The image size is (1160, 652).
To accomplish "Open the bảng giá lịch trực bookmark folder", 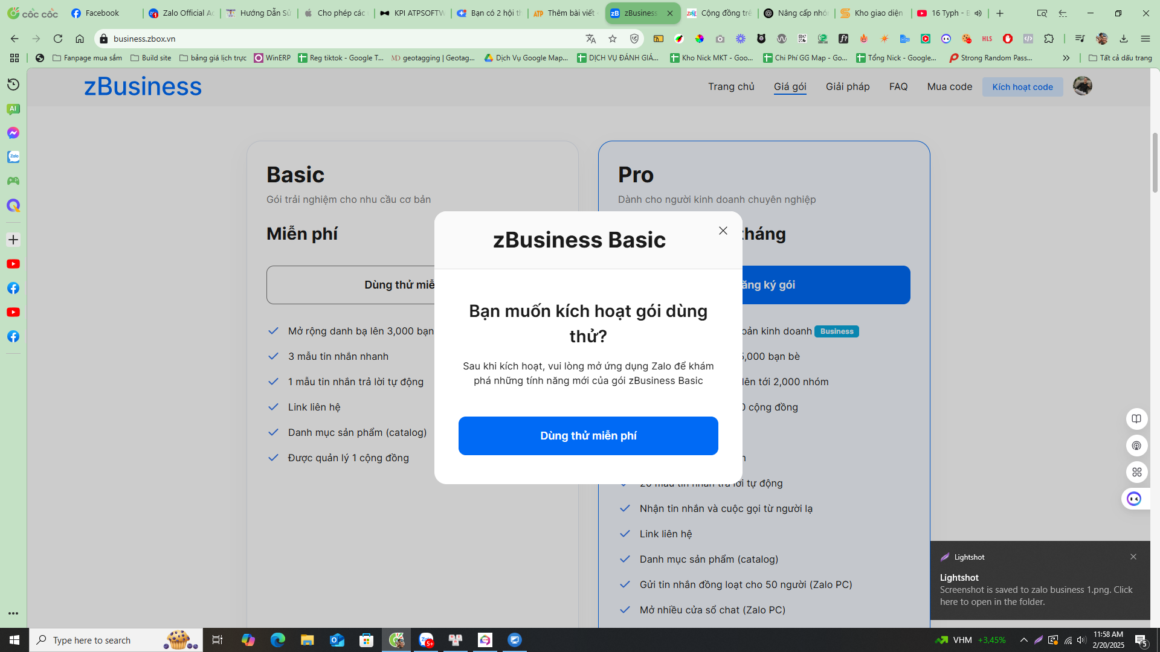I will tap(213, 58).
